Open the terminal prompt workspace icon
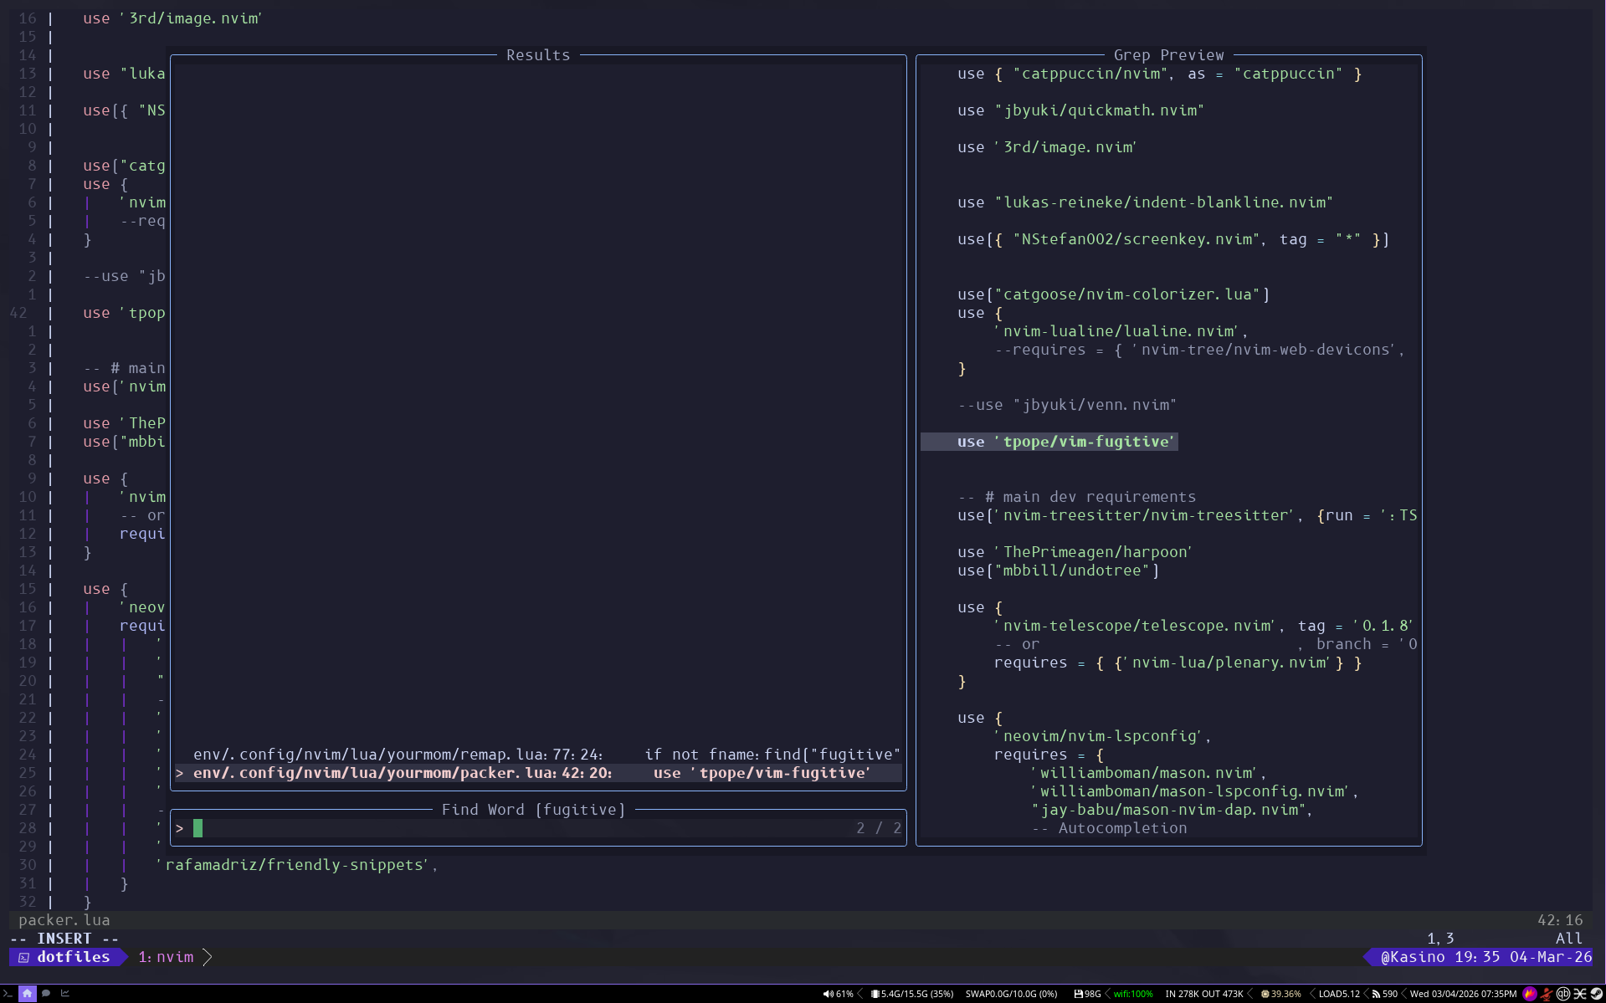Viewport: 1606px width, 1003px height. (8, 993)
